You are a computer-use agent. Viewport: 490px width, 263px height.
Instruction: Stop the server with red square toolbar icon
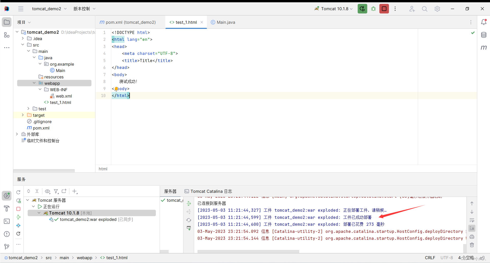pos(384,8)
